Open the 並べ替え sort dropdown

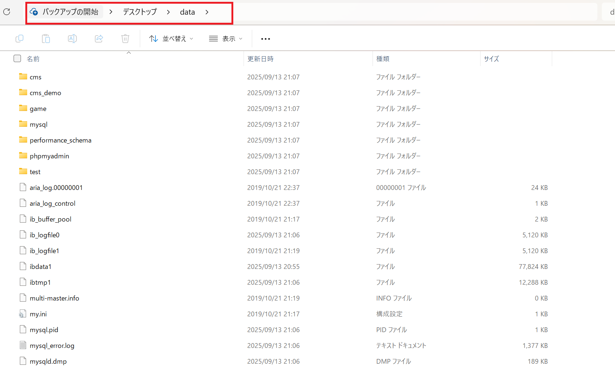(x=171, y=39)
